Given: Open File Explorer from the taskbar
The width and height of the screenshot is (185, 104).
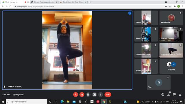Looking at the screenshot, I should click(68, 102).
